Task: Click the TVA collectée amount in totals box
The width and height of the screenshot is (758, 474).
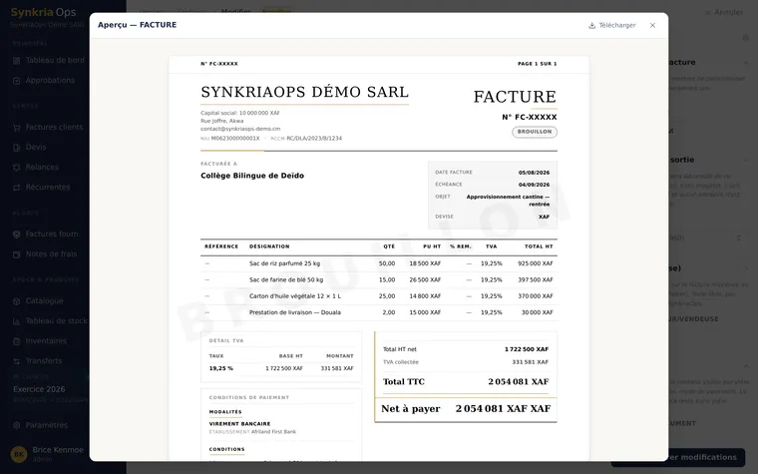Action: tap(531, 362)
